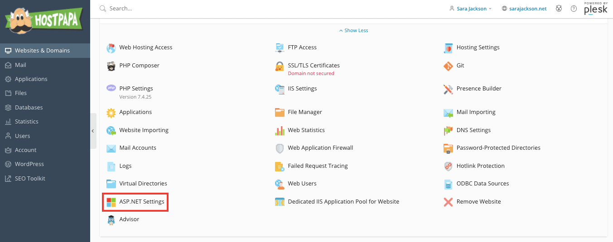Open the SSL/TLS Certificates link
This screenshot has height=242, width=613.
point(314,66)
